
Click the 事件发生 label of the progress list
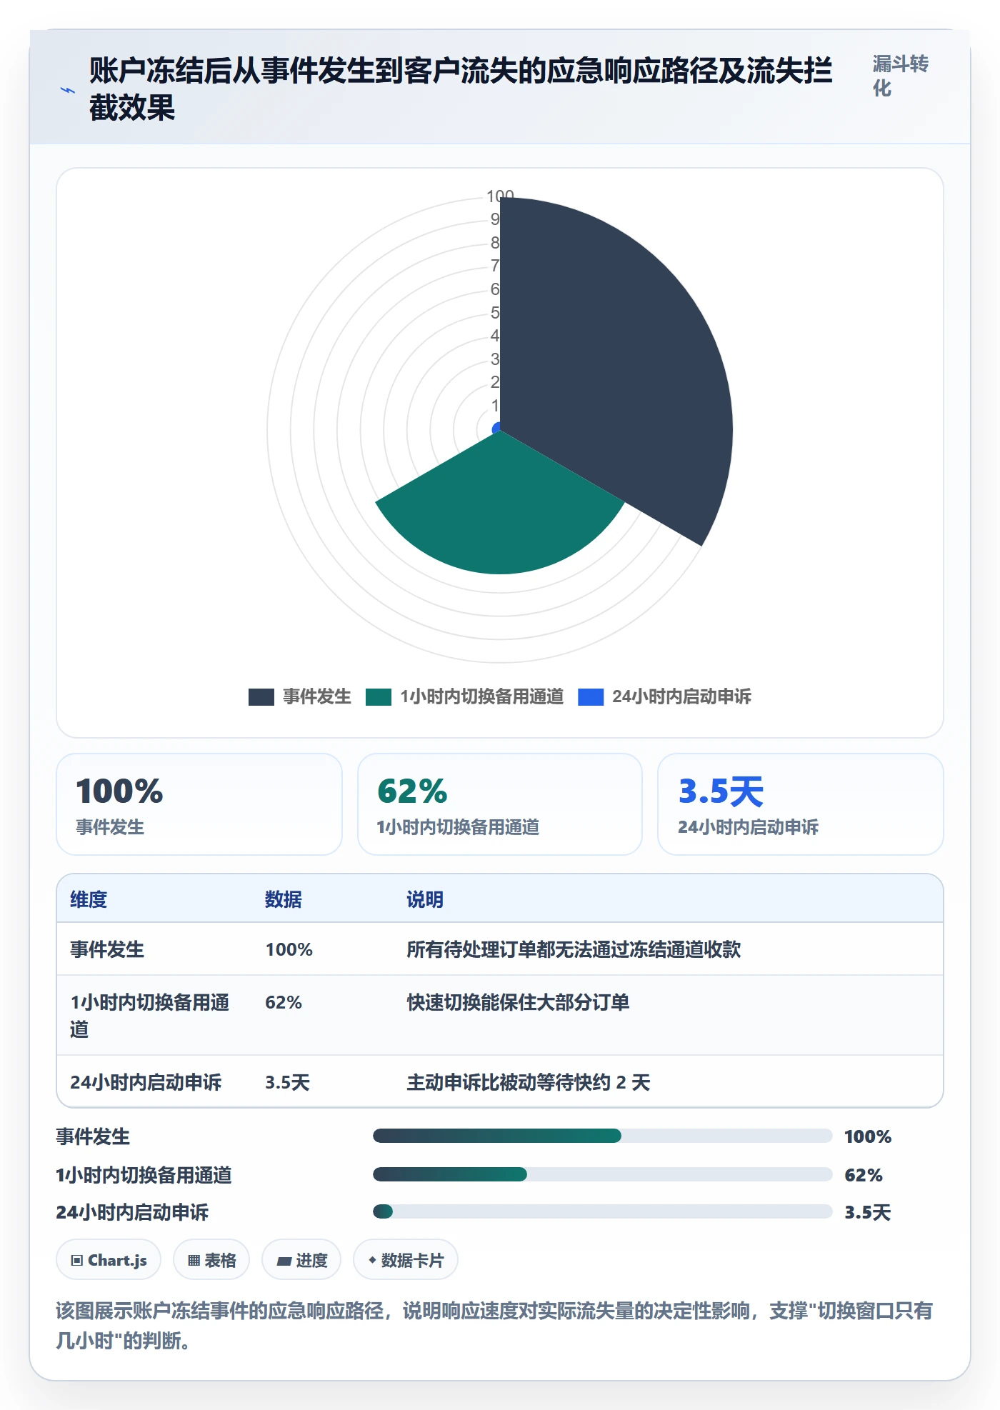click(x=94, y=1136)
